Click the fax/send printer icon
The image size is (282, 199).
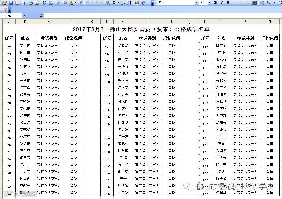coord(23,3)
